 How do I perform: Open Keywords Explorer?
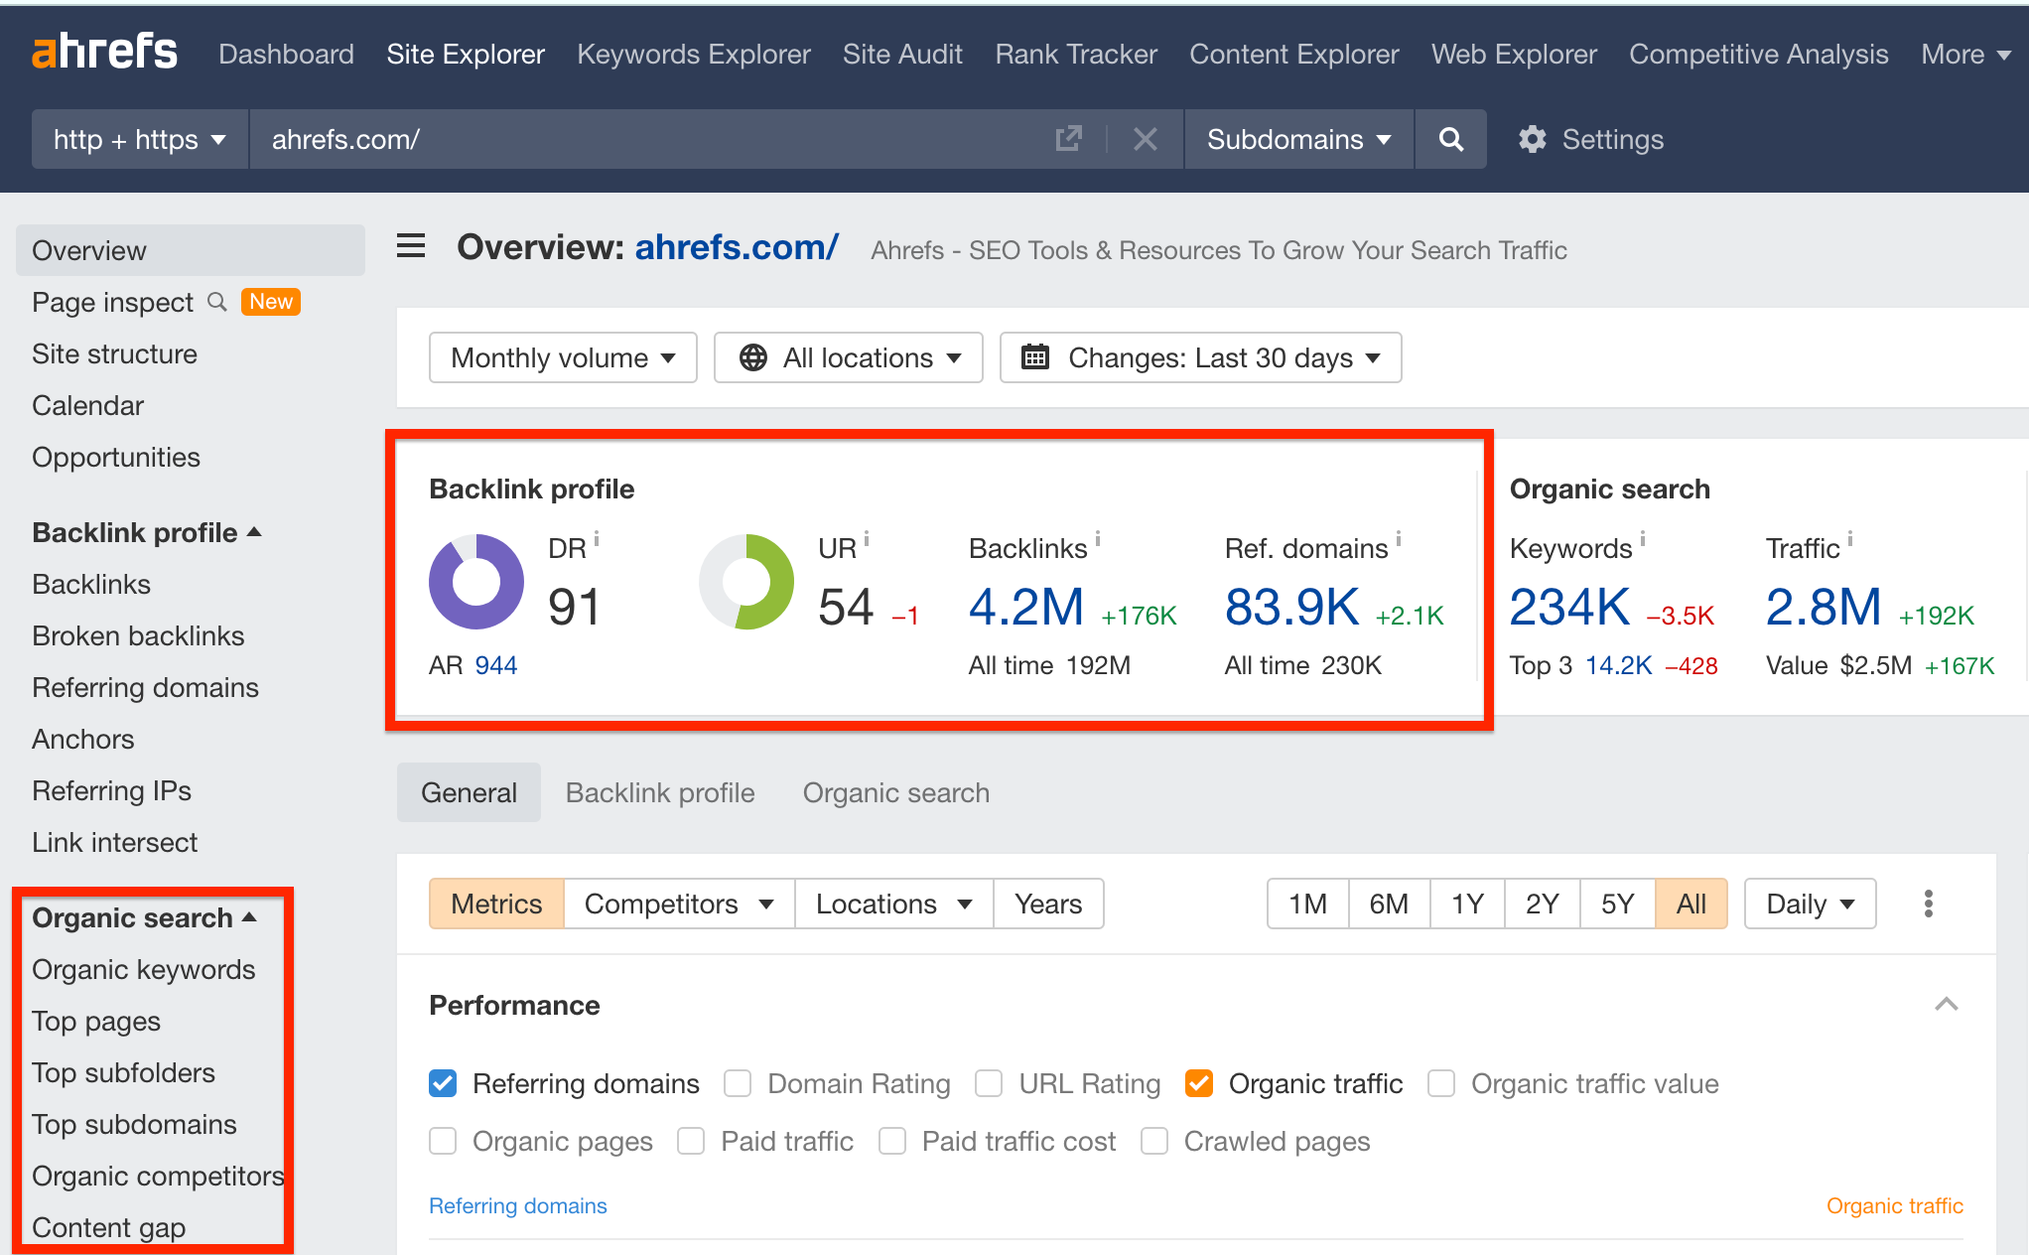click(694, 54)
